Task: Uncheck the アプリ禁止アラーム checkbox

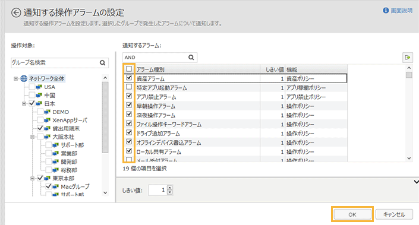Action: pyautogui.click(x=129, y=96)
